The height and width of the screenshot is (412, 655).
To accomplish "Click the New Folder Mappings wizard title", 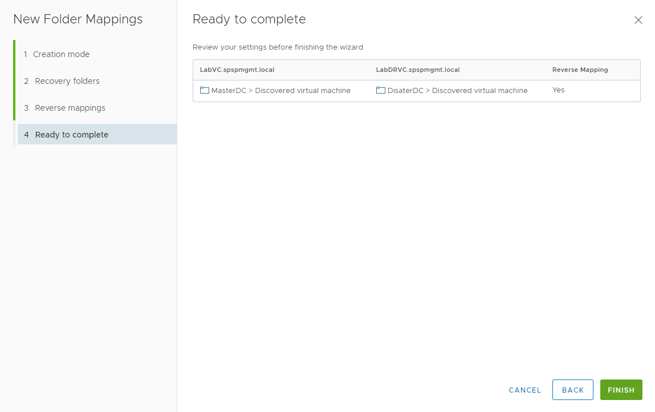I will (78, 19).
